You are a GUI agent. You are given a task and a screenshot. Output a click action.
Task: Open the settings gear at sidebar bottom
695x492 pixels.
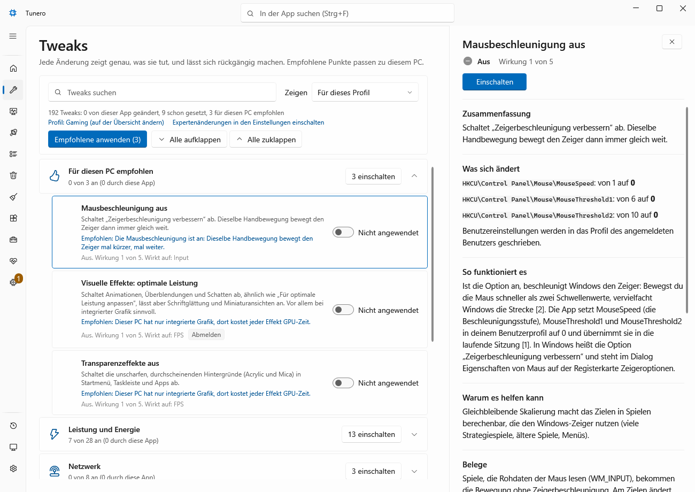tap(13, 468)
